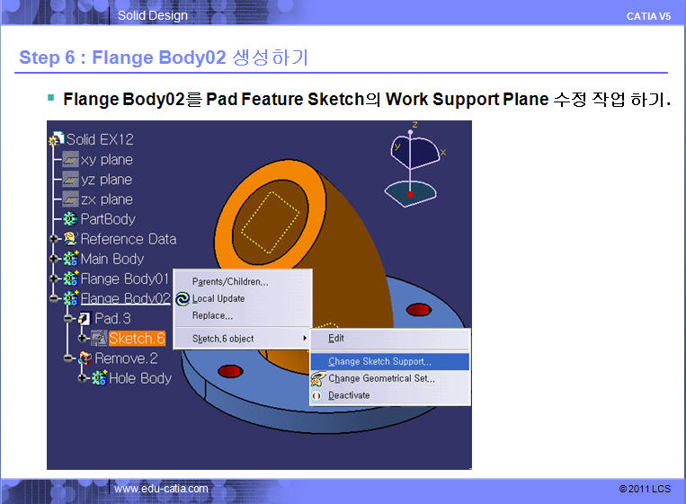Expand the Main Body node

pos(54,259)
